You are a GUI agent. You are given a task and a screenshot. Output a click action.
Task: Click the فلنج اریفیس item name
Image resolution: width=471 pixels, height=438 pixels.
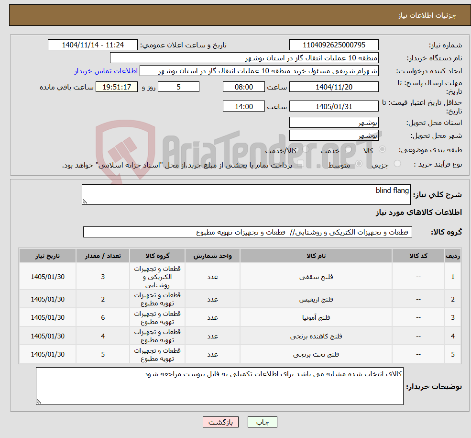click(316, 299)
